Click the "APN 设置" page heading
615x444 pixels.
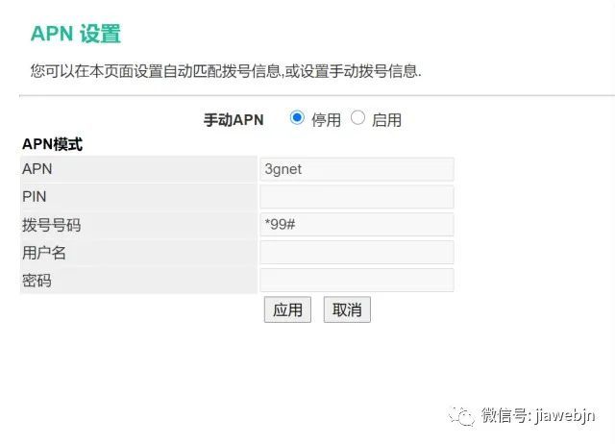coord(76,35)
